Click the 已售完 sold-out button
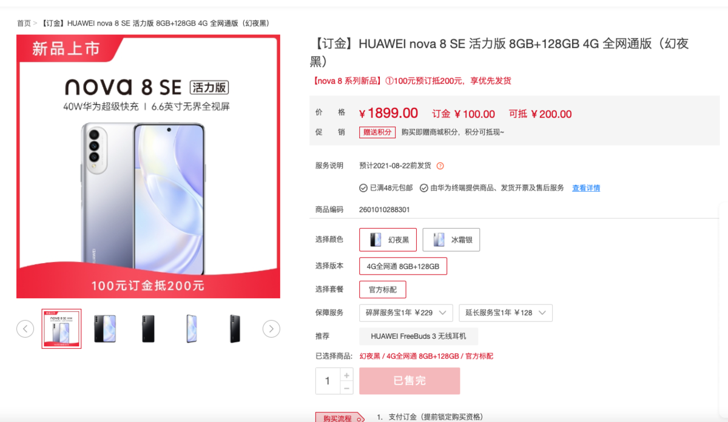The width and height of the screenshot is (728, 422). click(409, 381)
